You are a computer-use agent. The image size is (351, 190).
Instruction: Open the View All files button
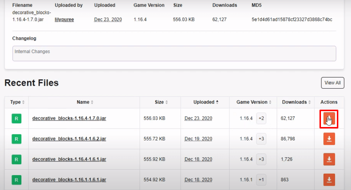click(333, 83)
